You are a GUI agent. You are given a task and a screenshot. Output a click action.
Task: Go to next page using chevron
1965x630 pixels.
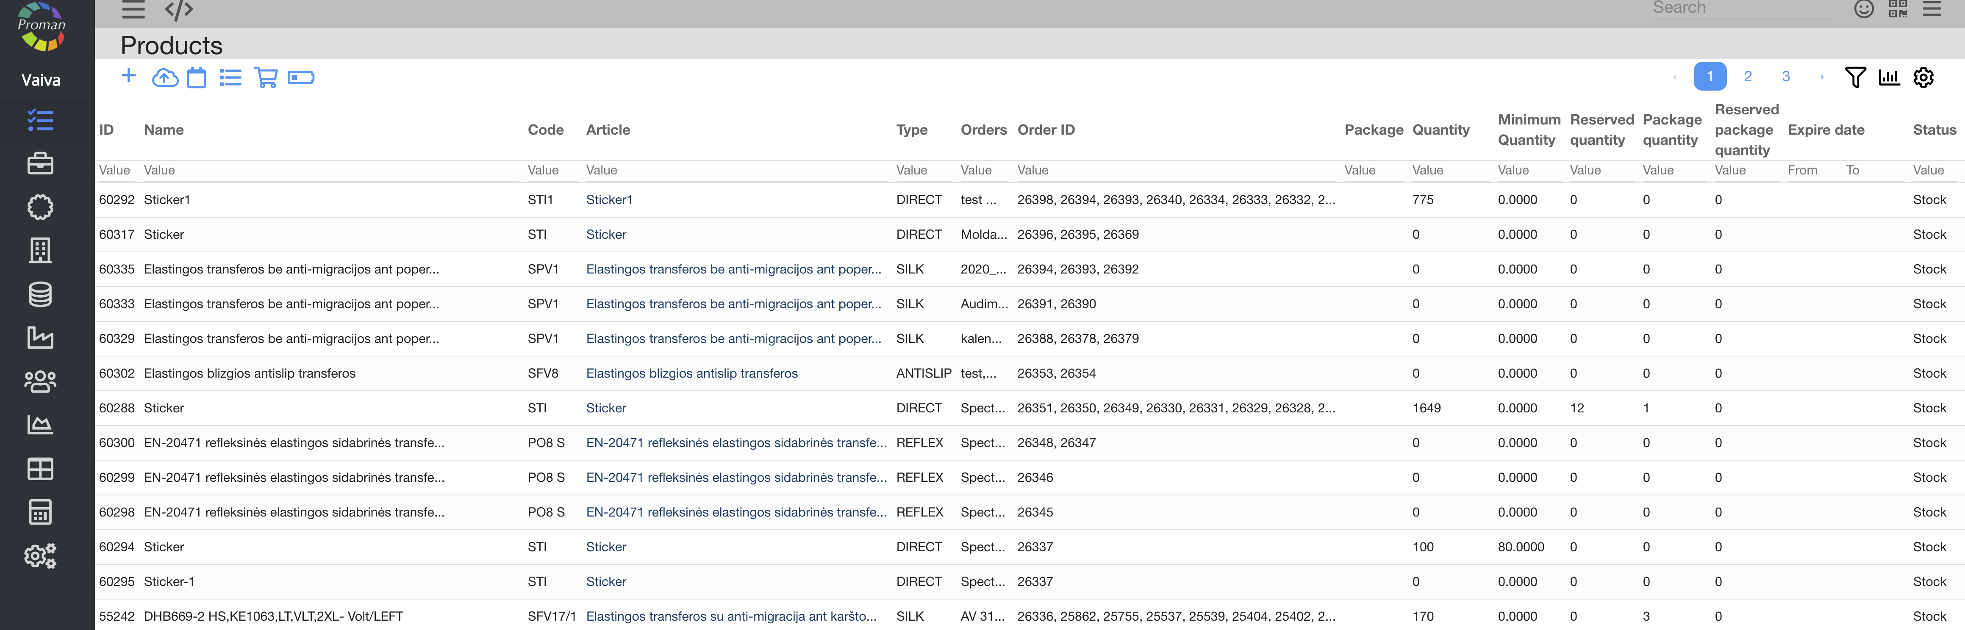[1822, 77]
